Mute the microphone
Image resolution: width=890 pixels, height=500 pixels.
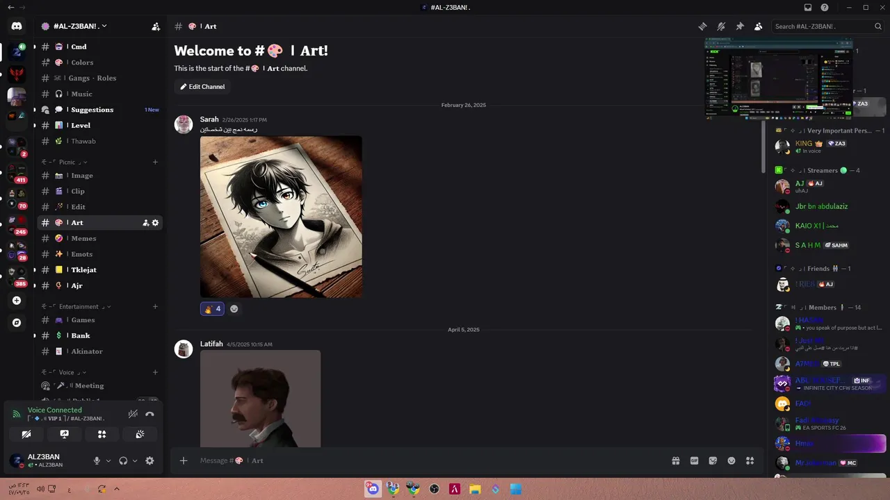[x=97, y=460]
